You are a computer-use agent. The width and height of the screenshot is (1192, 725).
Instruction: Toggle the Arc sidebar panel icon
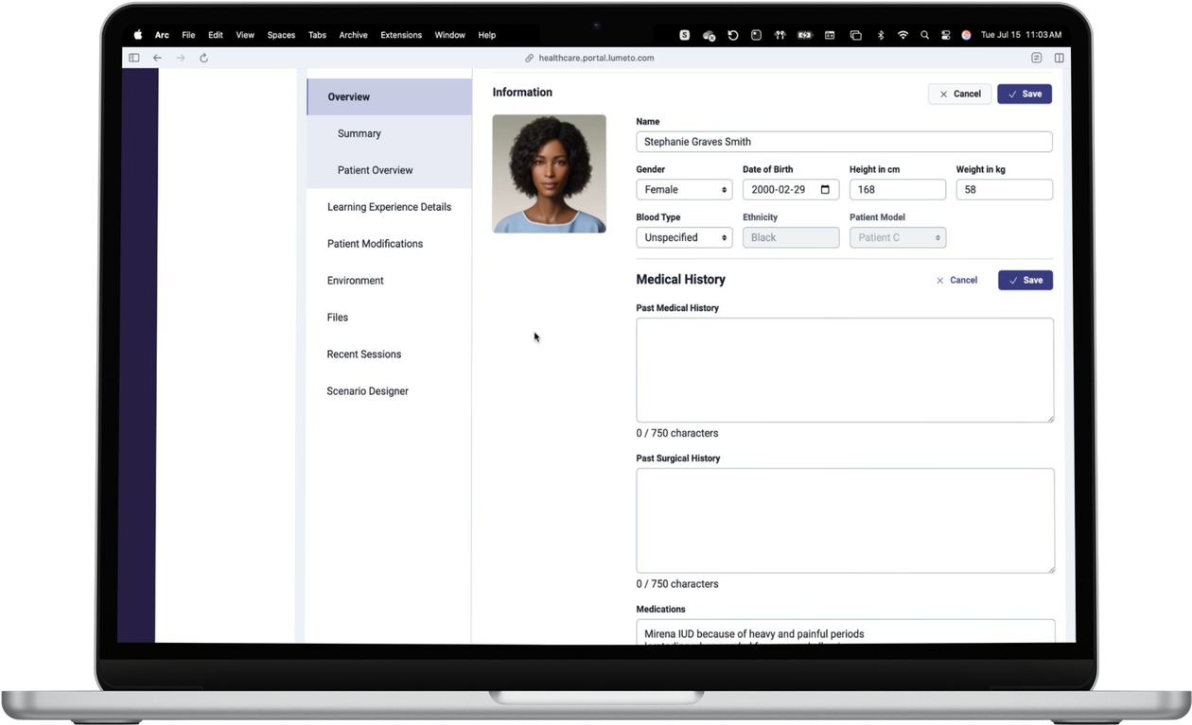[x=134, y=58]
